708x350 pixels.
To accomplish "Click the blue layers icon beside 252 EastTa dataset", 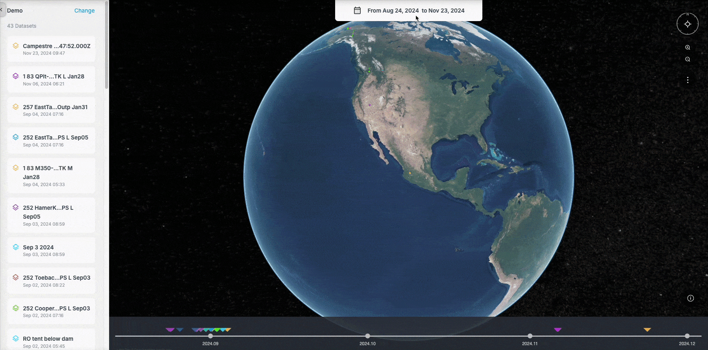I will click(x=16, y=137).
